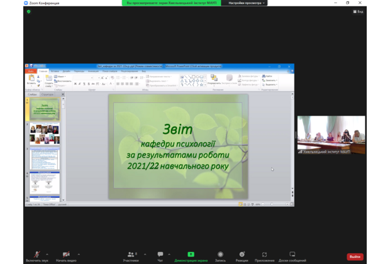Click green Демонстрация экрана share icon
Image resolution: width=390 pixels, height=264 pixels.
click(x=191, y=255)
